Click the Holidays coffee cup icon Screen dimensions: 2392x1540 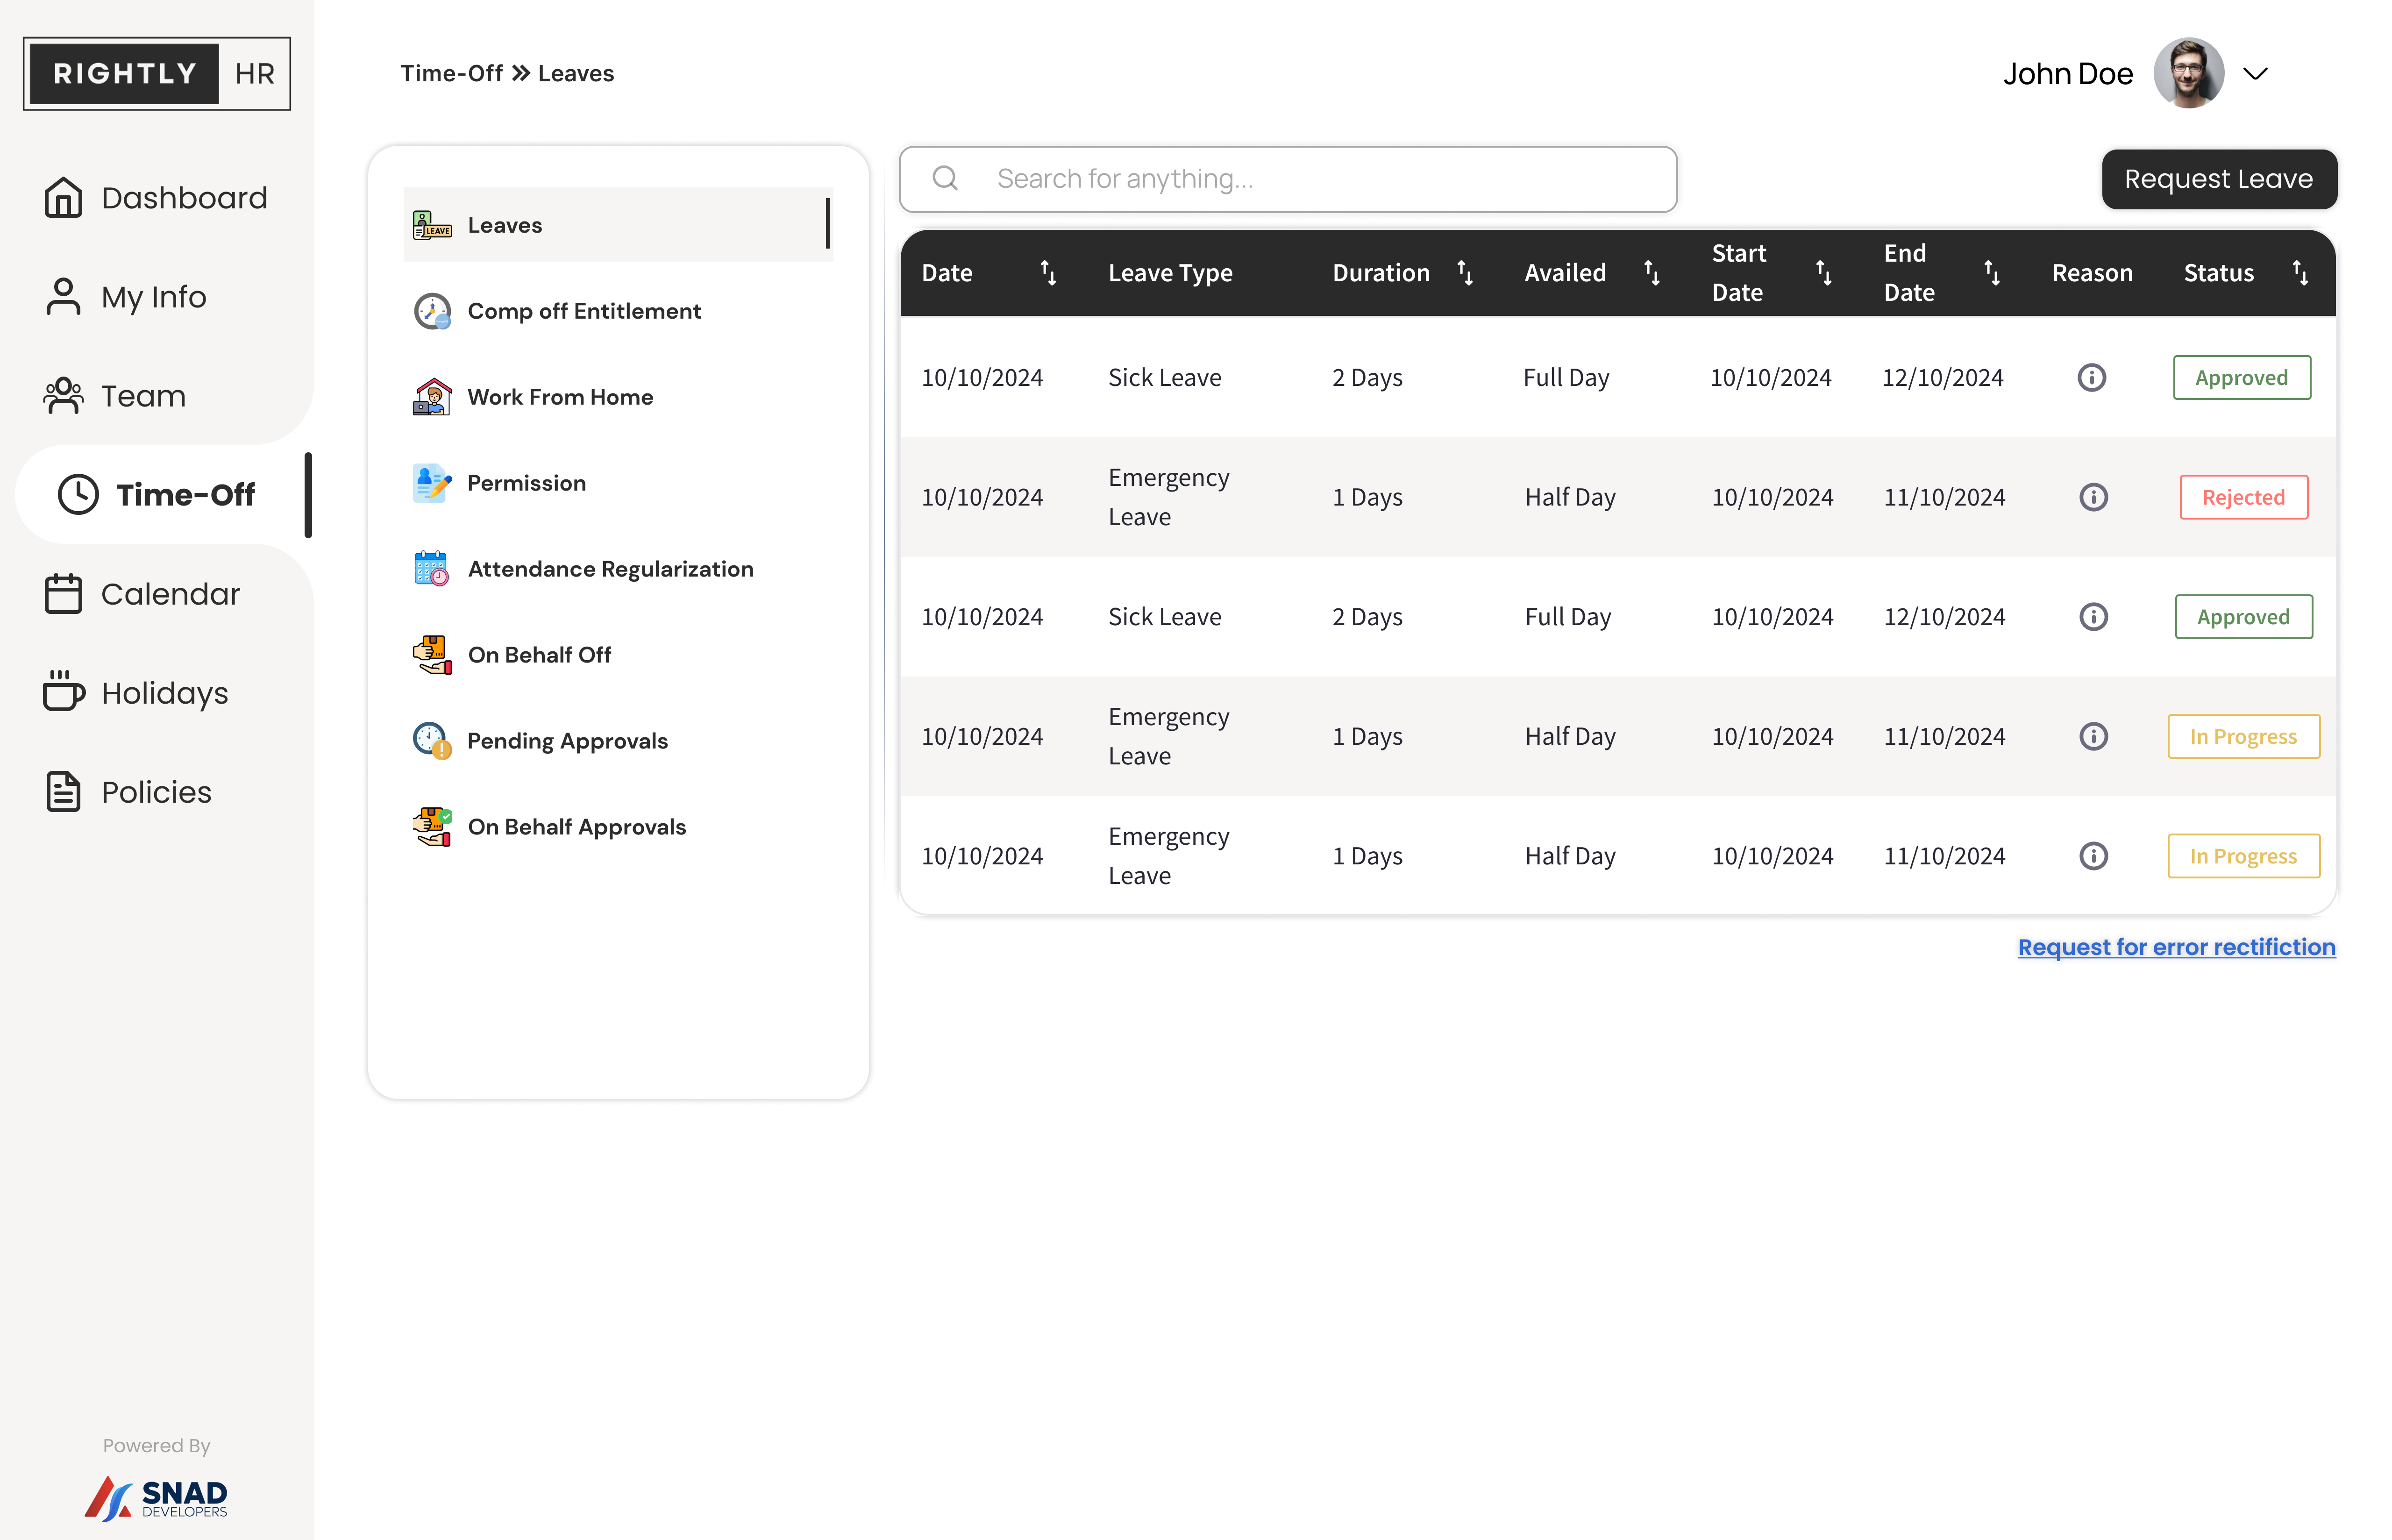tap(64, 691)
